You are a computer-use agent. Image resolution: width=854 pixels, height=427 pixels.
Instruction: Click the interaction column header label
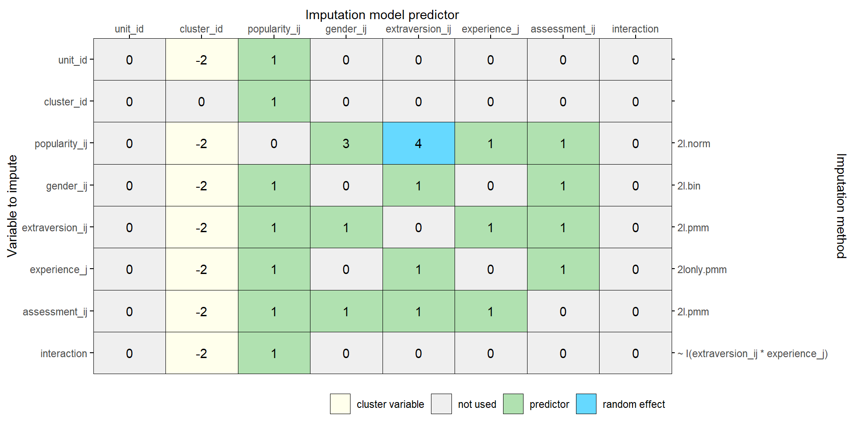click(x=635, y=29)
